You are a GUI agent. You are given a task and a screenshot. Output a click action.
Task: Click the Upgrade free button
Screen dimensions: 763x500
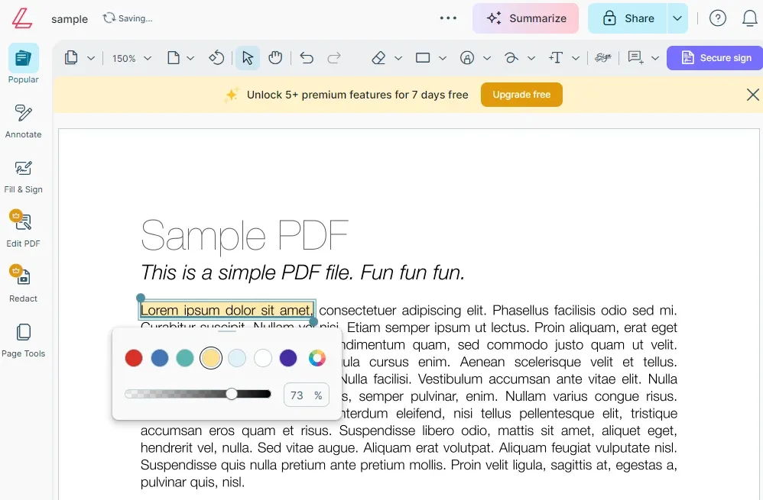(521, 95)
